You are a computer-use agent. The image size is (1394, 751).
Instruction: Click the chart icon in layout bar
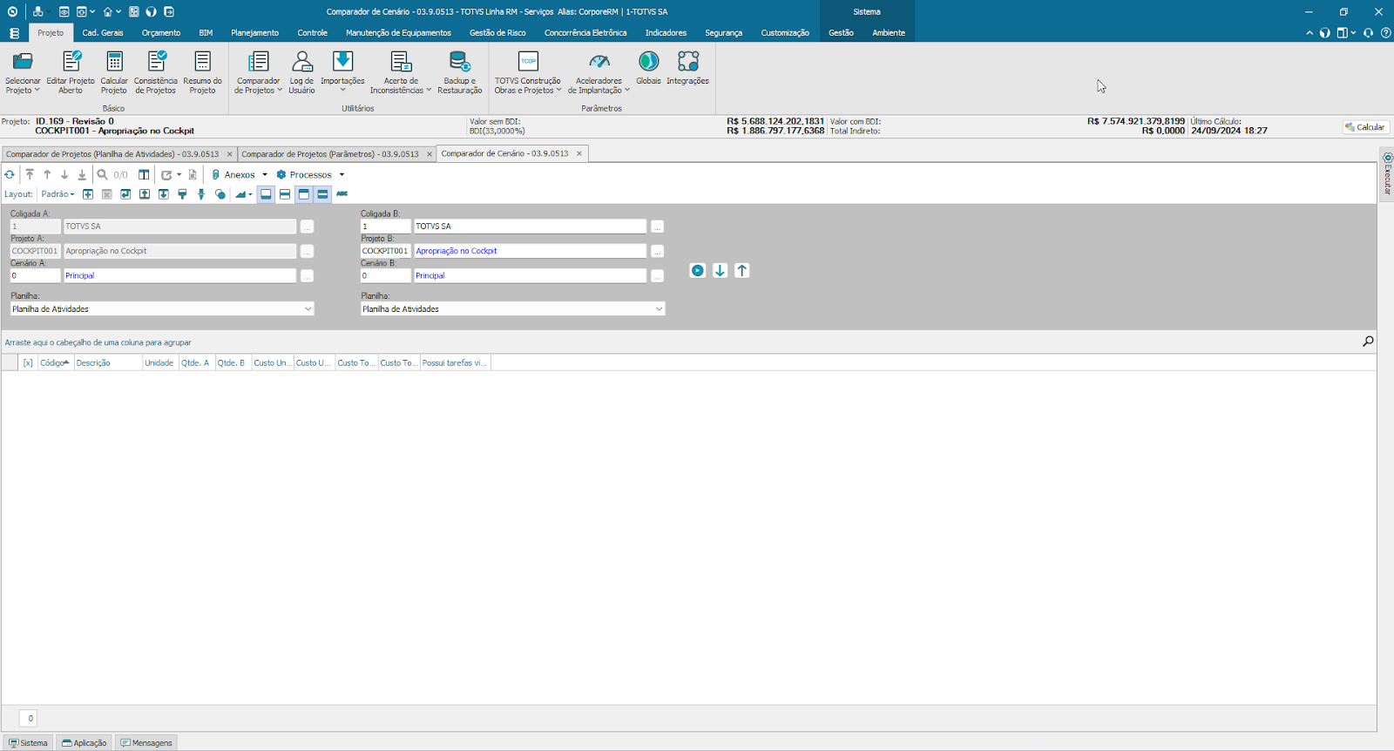coord(241,194)
